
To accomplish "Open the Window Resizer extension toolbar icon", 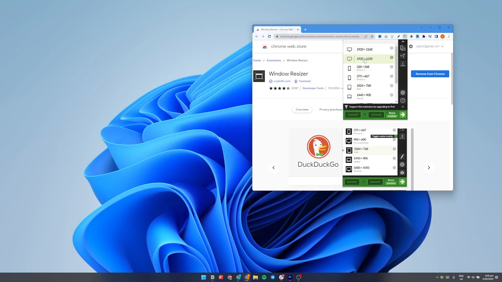I will coord(405,37).
